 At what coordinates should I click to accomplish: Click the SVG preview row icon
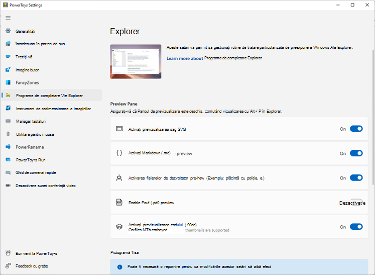[119, 129]
